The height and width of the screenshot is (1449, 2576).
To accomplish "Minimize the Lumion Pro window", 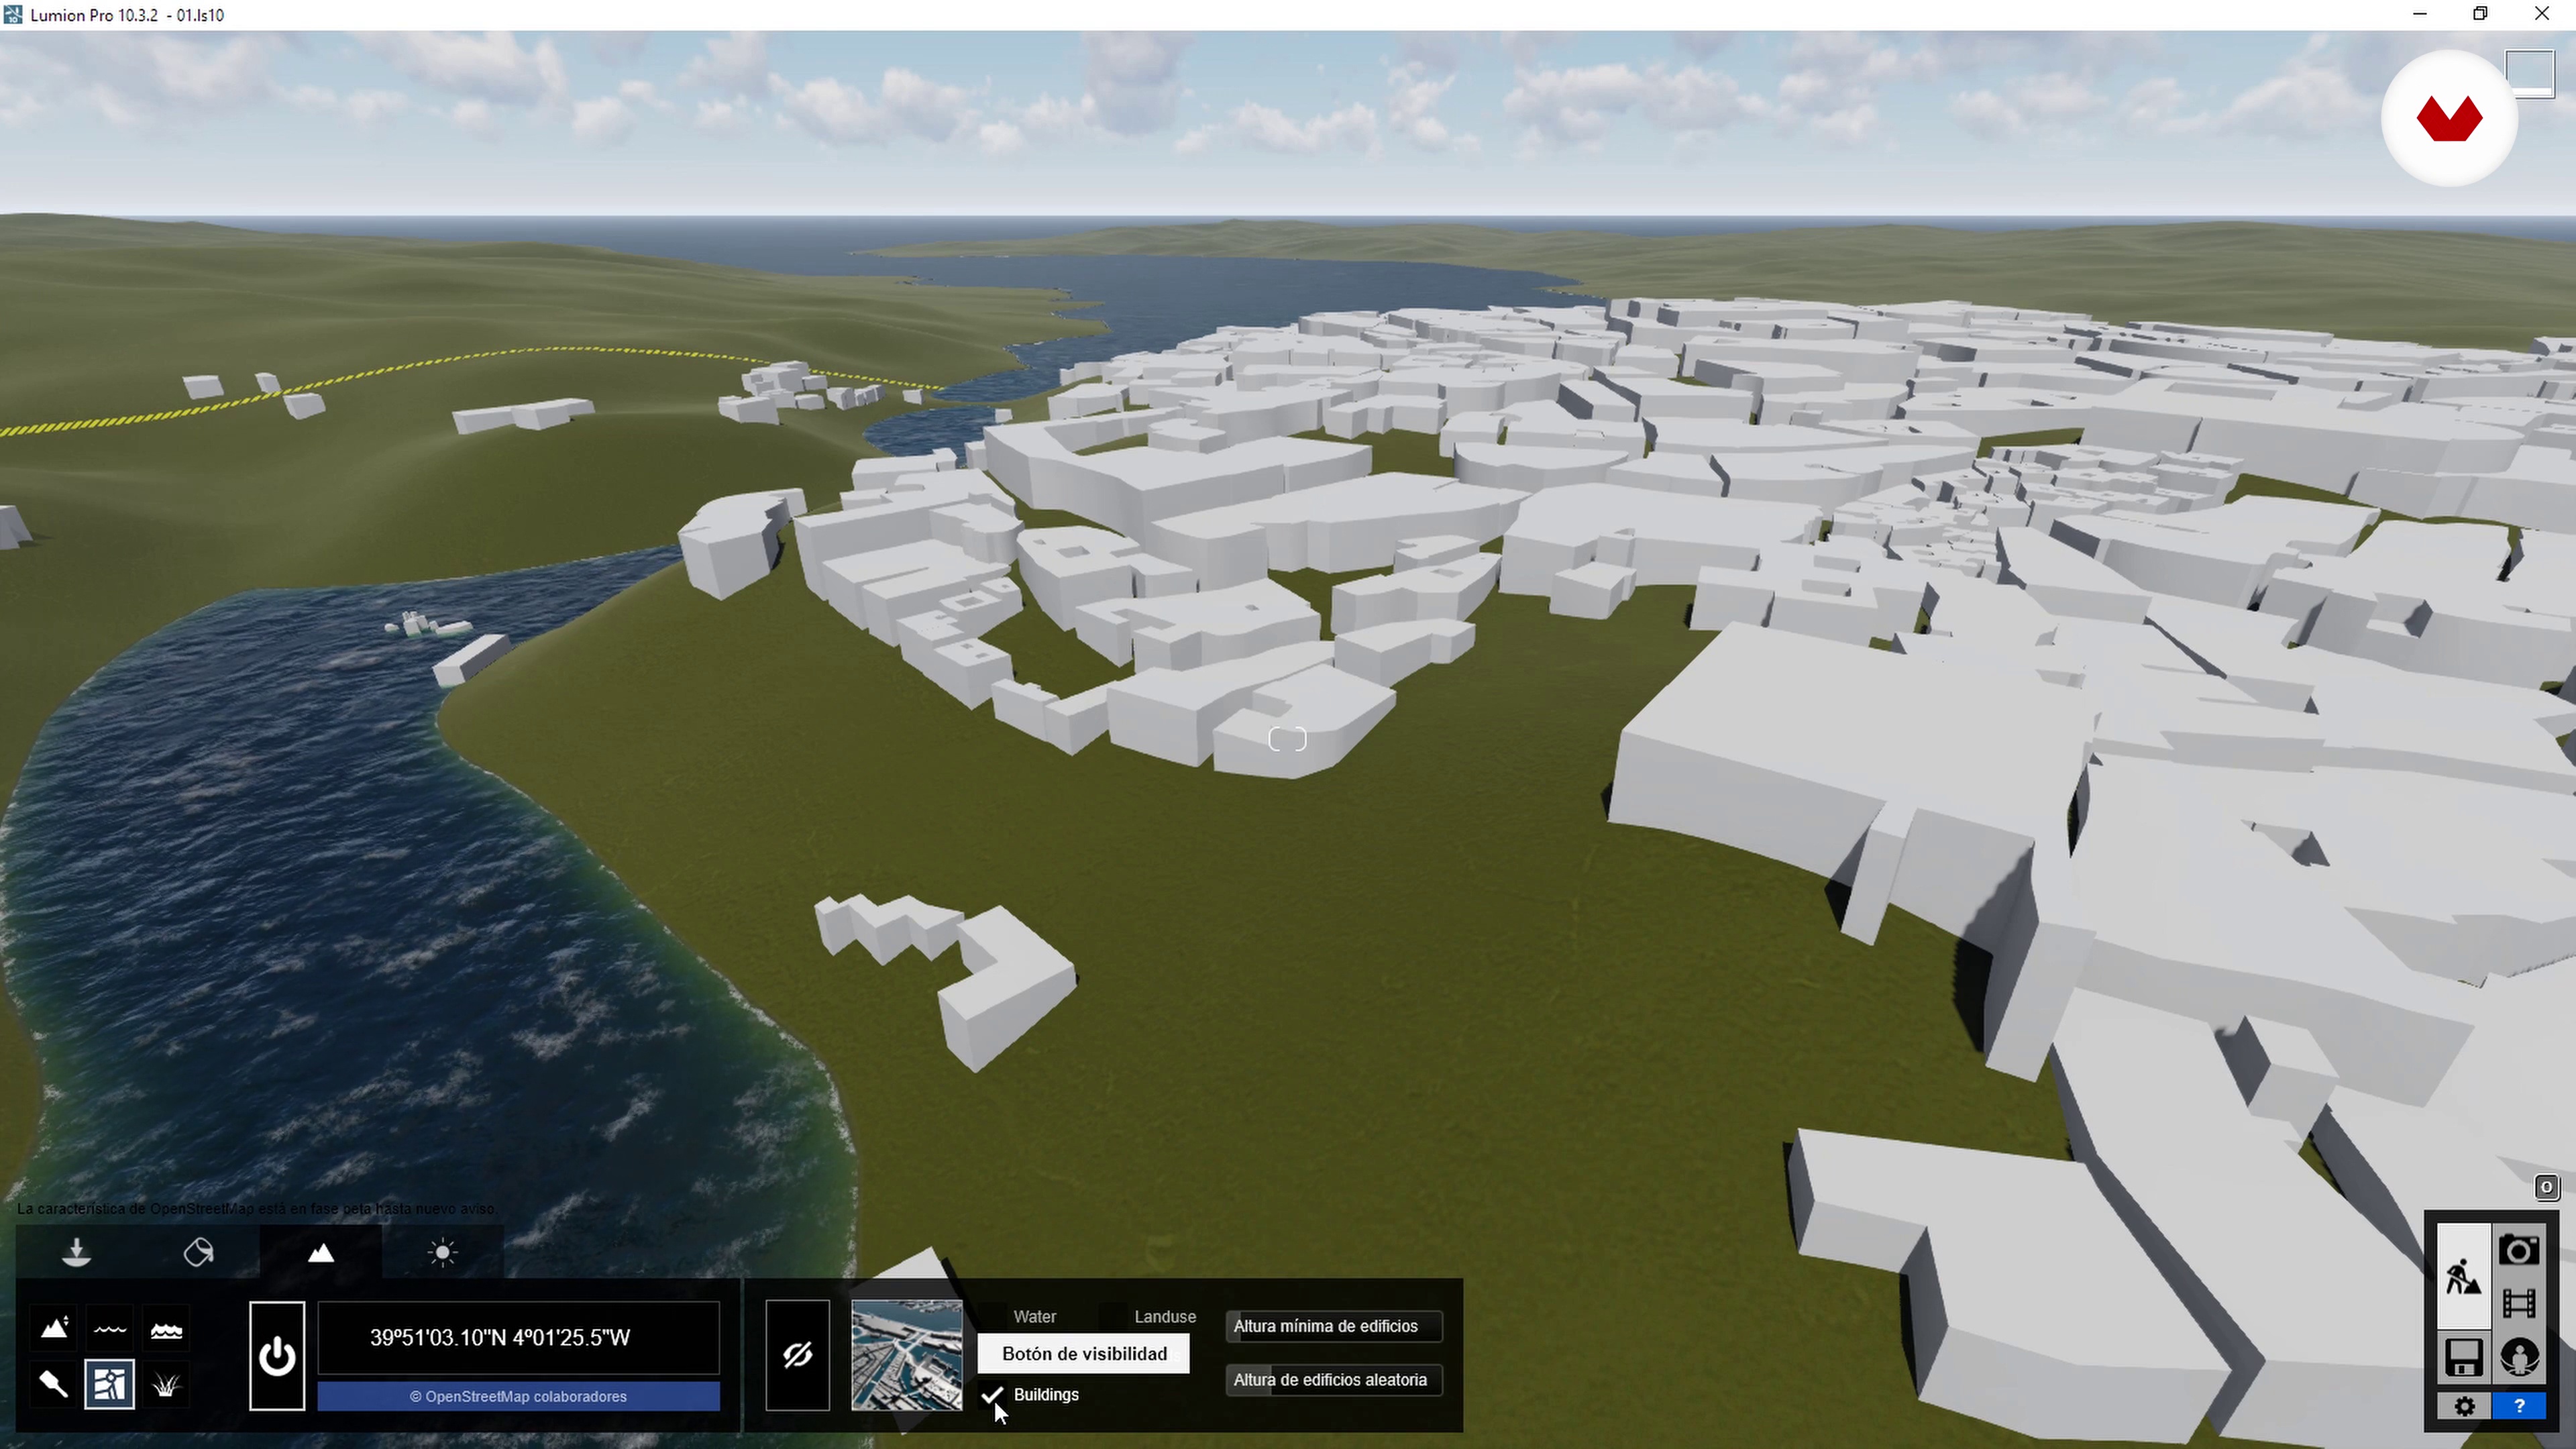I will 2419,14.
